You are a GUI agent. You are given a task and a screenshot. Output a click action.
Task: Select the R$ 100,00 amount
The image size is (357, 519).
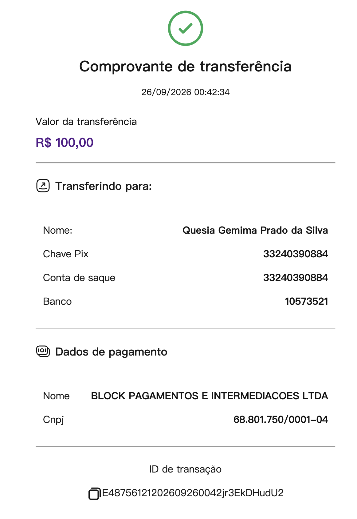click(x=65, y=143)
